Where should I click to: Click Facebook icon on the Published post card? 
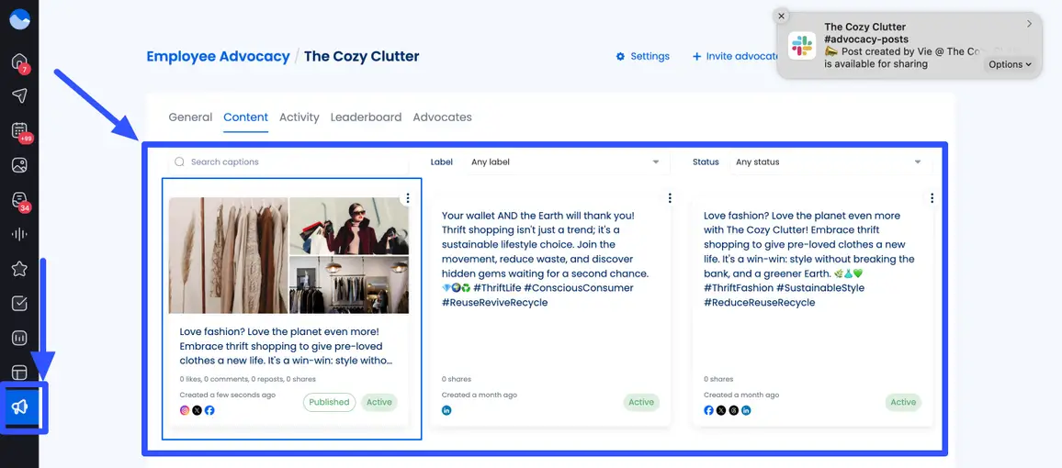(209, 410)
